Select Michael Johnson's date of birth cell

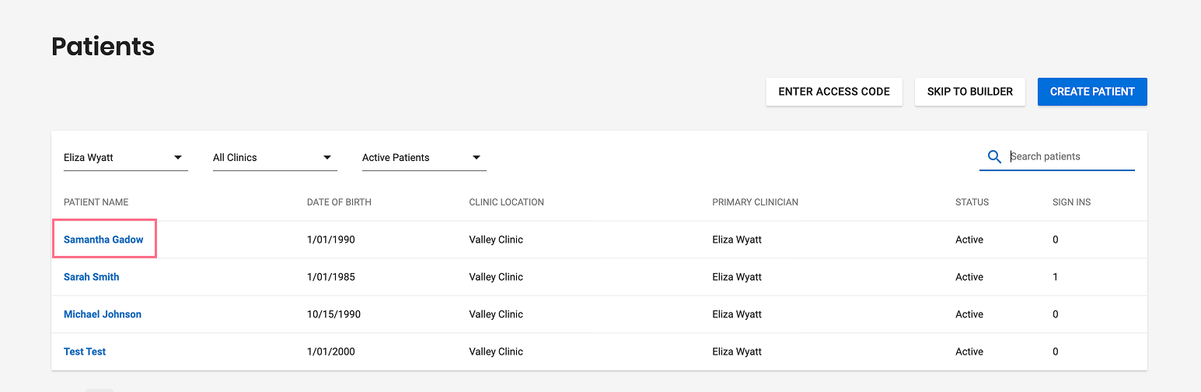tap(333, 314)
